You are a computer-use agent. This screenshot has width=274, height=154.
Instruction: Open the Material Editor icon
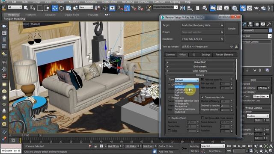pos(235,8)
